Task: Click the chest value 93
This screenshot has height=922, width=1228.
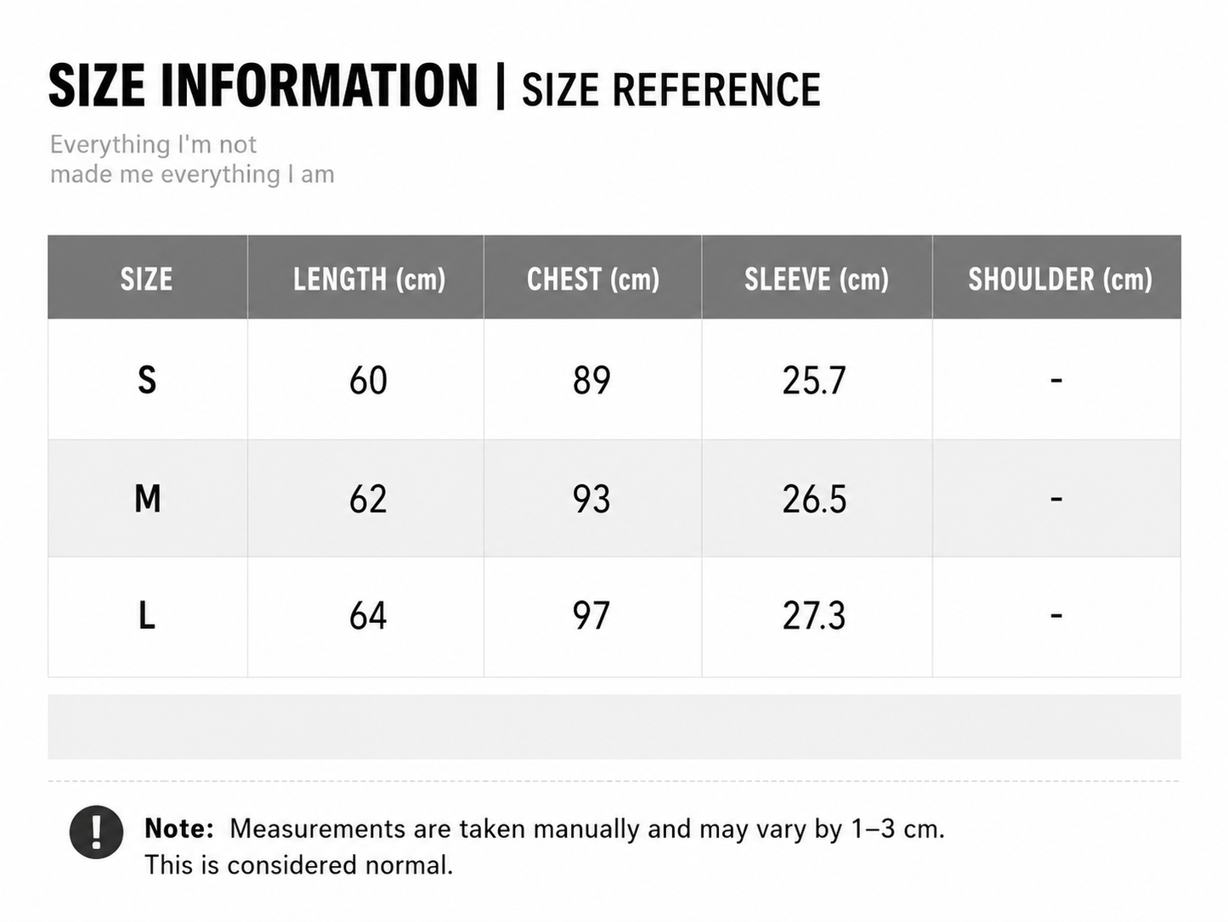Action: [x=591, y=499]
